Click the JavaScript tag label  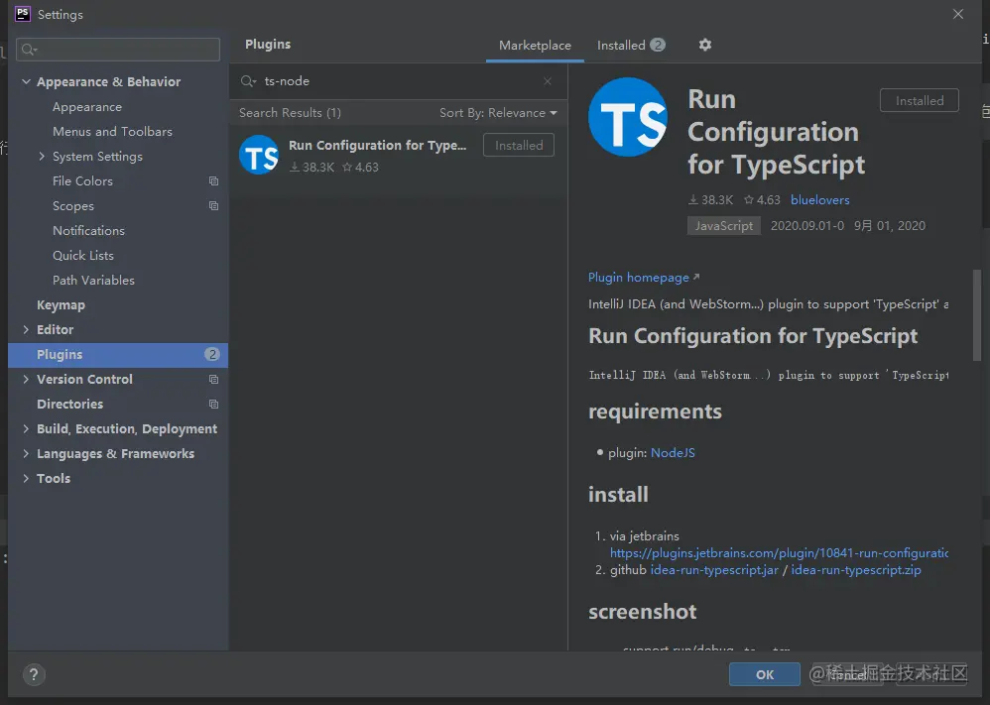click(723, 226)
